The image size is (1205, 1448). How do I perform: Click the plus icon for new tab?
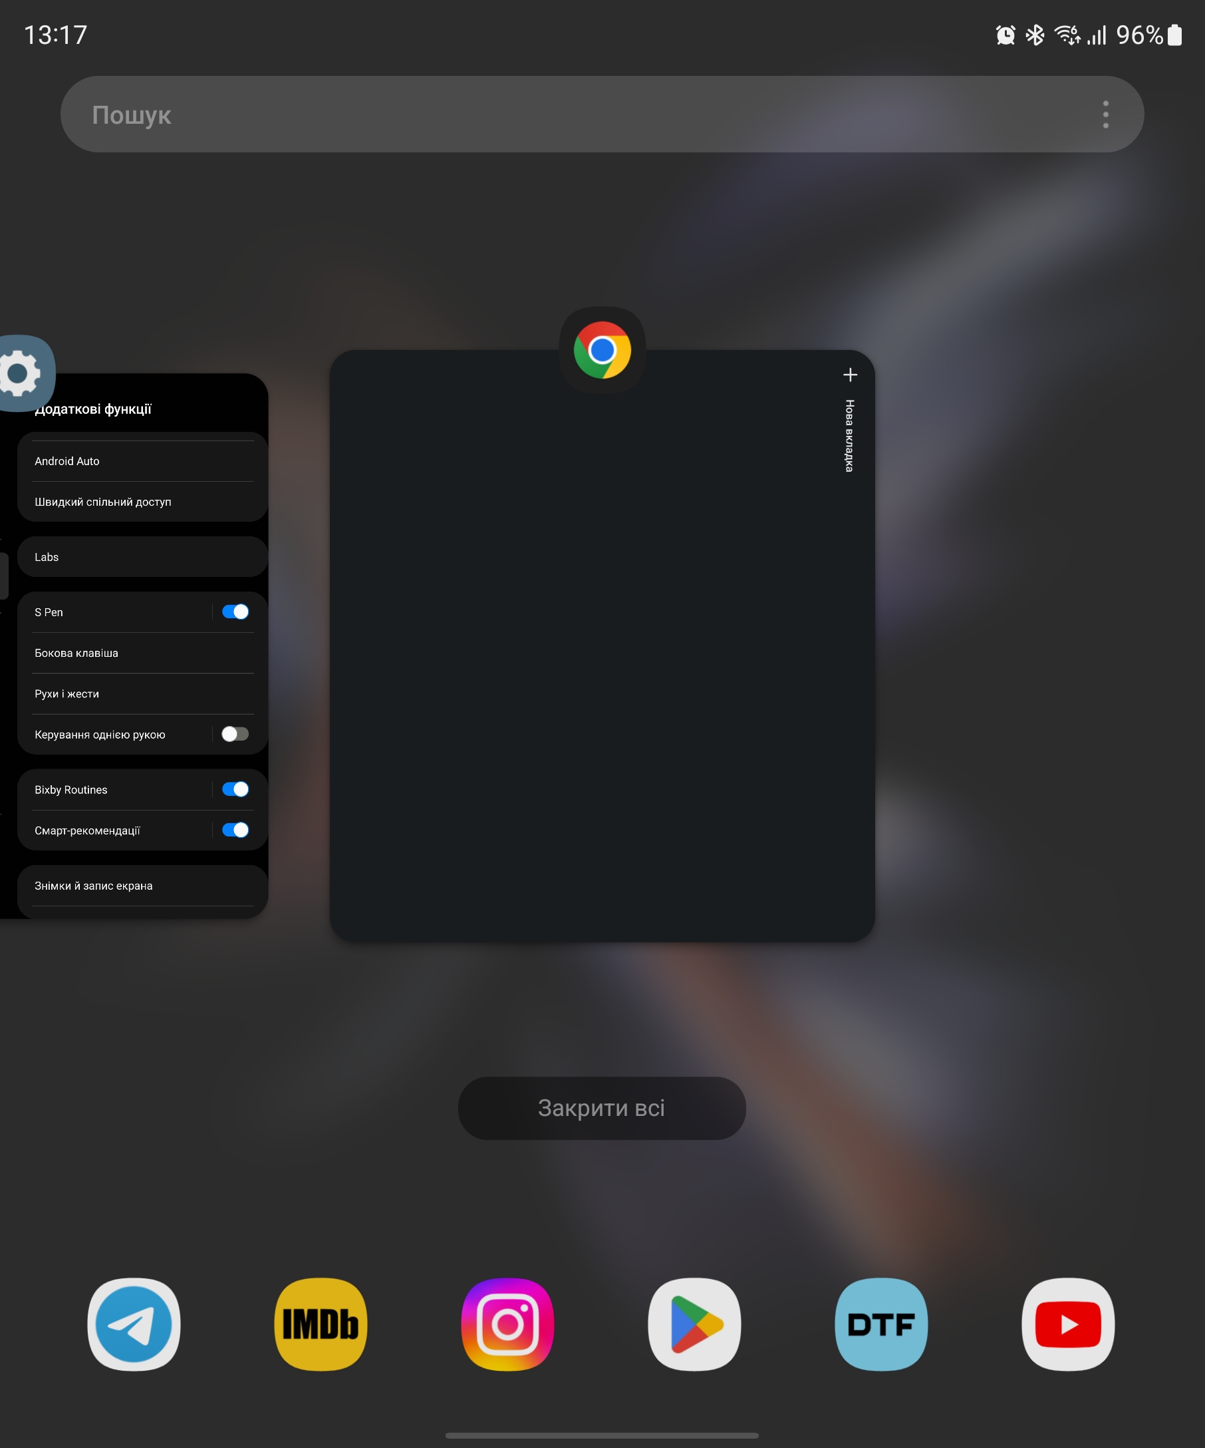(x=850, y=375)
